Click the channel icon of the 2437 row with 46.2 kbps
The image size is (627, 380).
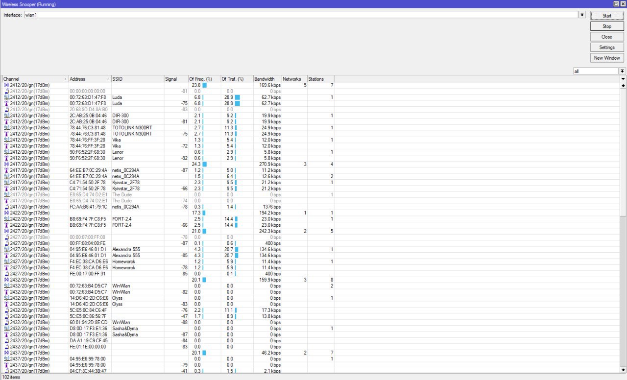point(6,353)
